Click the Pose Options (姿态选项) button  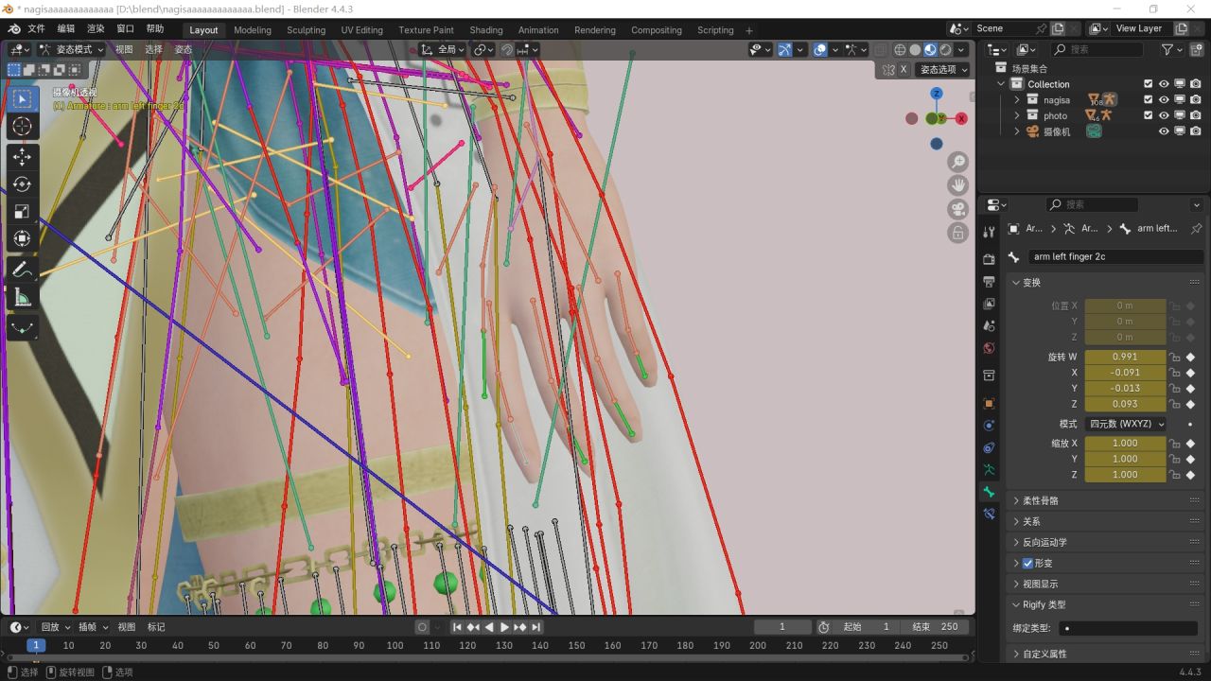tap(943, 70)
